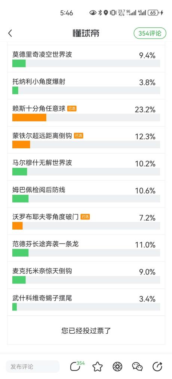Tap the 已选 badge beside 蒙铁尔超远距离倒钩
Viewport: 172px width, 379px height.
(79, 136)
